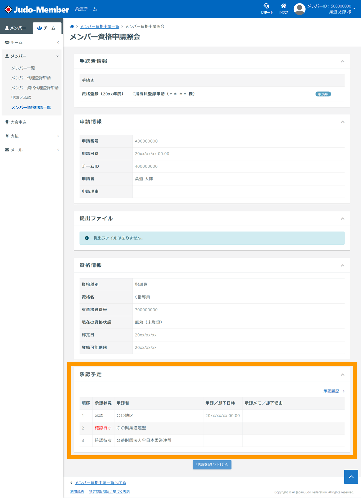Click the breadcrumb home icon
Screen dimensions: 361x498
pos(72,27)
